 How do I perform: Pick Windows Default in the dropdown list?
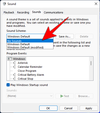pos(30,44)
